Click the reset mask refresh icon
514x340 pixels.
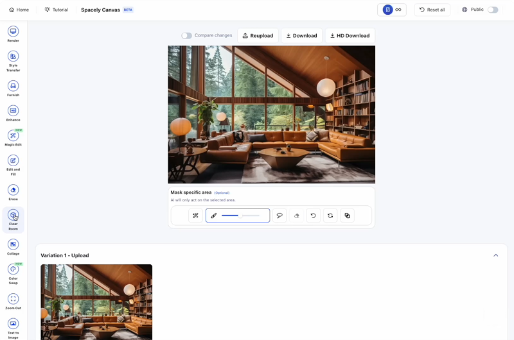(330, 216)
